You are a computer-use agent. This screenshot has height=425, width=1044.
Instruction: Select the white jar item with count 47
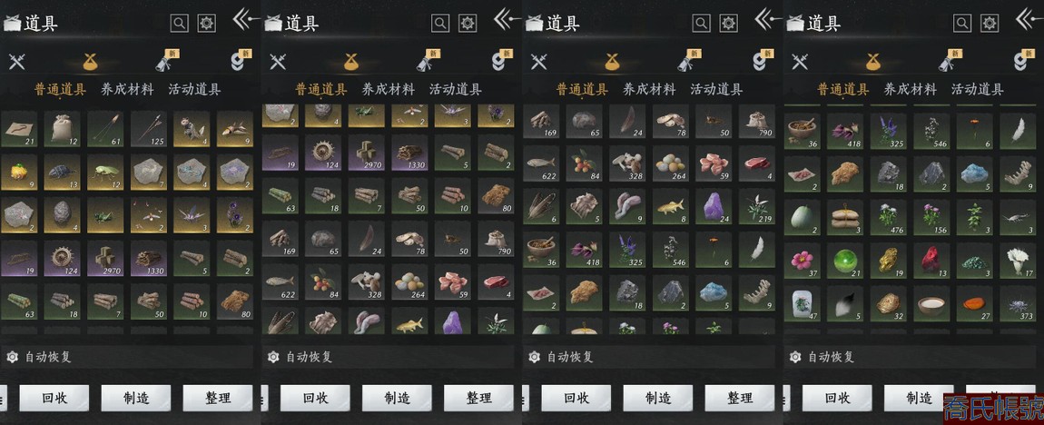pos(803,304)
